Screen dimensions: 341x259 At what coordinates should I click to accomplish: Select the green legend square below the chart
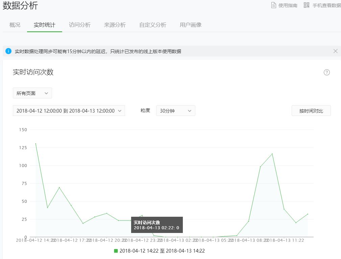click(115, 251)
